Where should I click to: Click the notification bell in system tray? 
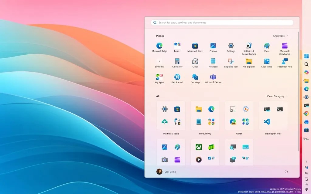click(306, 189)
